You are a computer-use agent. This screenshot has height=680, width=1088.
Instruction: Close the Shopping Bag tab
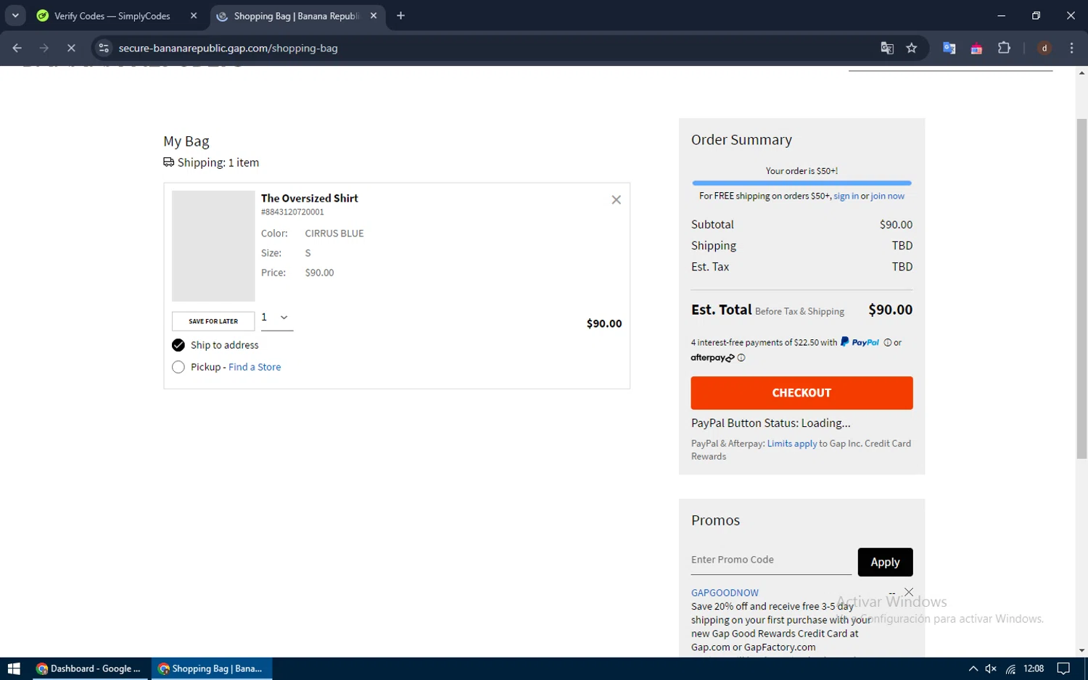click(374, 15)
